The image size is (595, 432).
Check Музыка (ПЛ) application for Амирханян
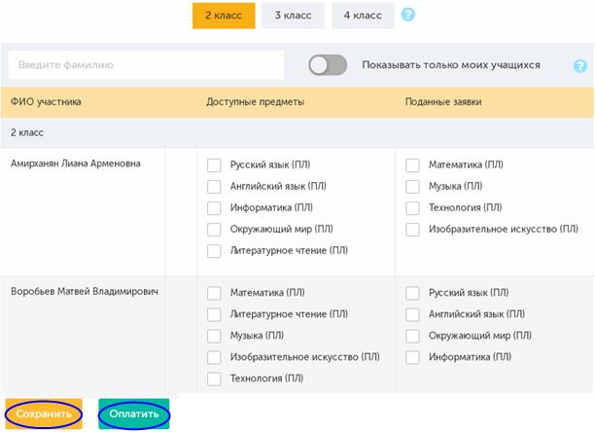point(412,187)
